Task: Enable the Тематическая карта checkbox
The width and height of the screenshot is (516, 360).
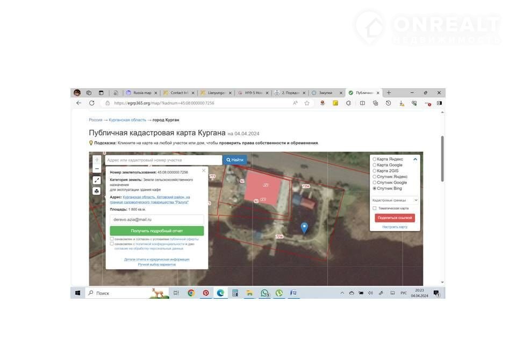Action: point(375,208)
